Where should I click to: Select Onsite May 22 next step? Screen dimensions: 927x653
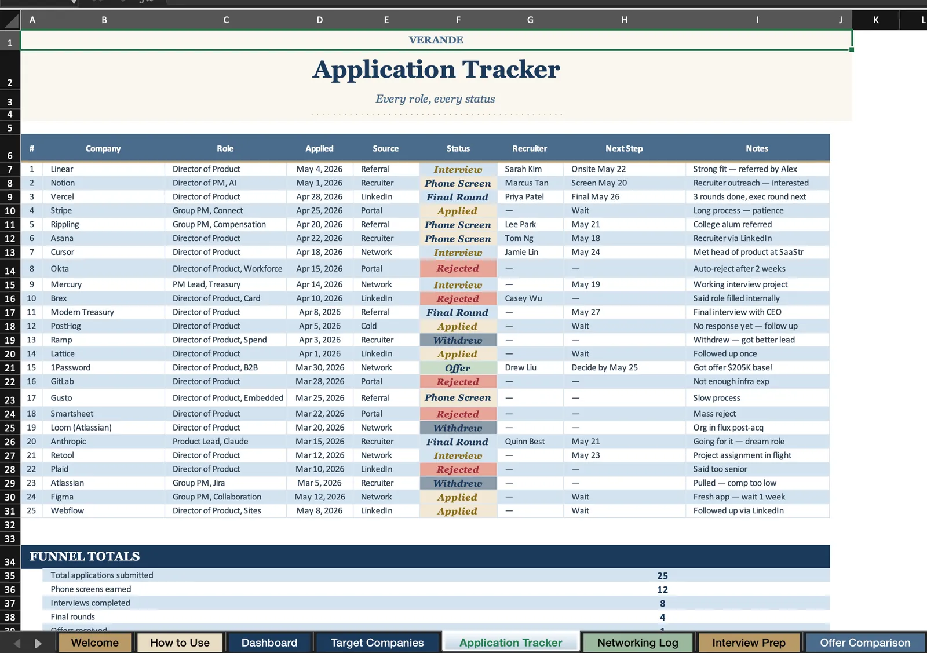[624, 169]
